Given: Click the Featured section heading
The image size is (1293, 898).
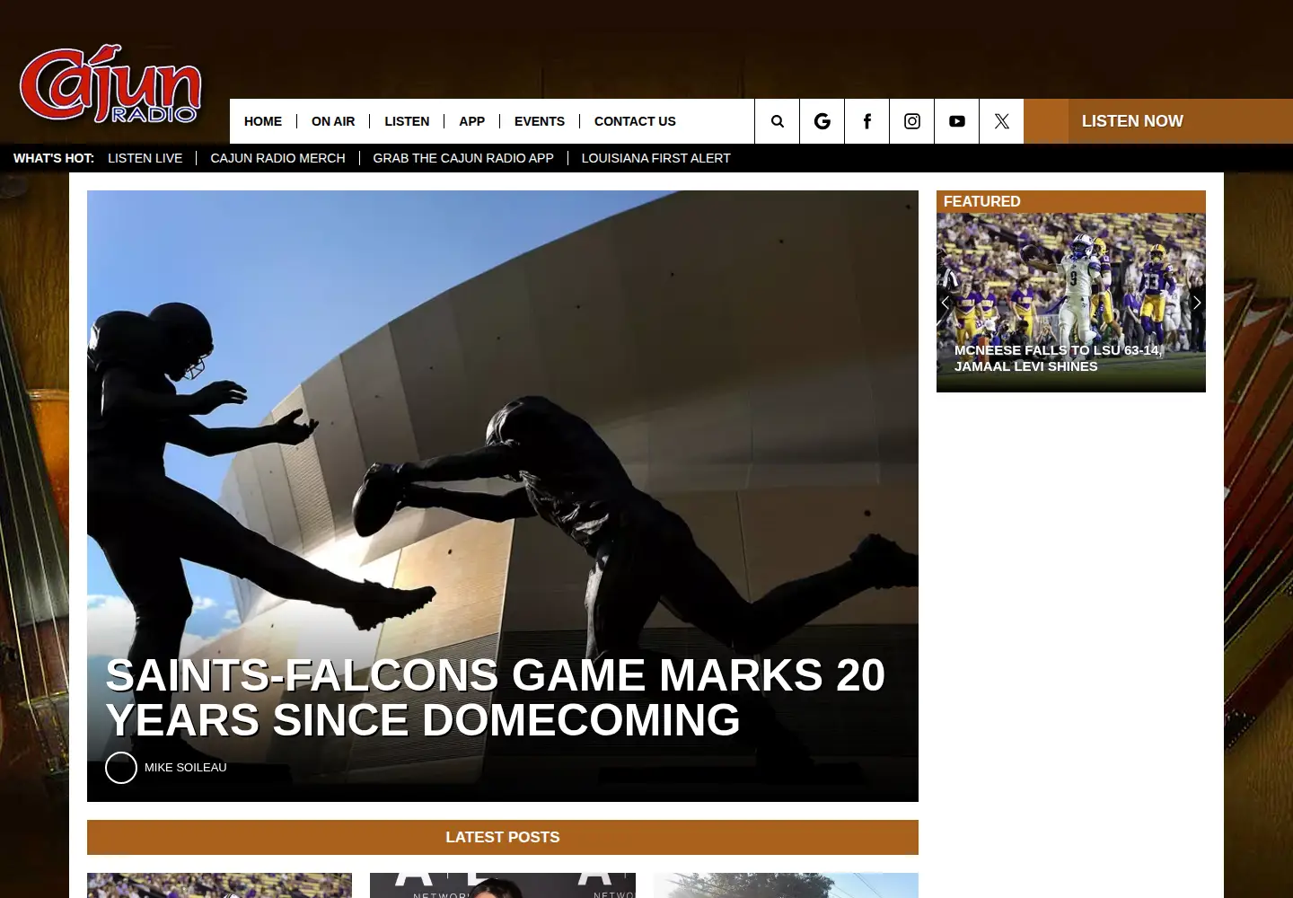Looking at the screenshot, I should coord(982,201).
